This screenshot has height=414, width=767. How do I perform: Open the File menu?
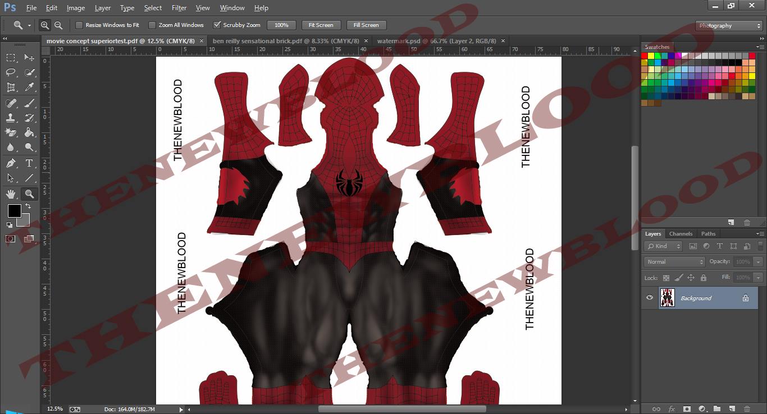pyautogui.click(x=31, y=8)
